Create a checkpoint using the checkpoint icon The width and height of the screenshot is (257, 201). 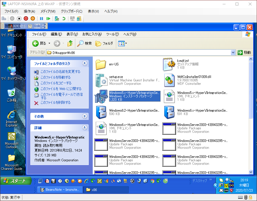click(57, 19)
